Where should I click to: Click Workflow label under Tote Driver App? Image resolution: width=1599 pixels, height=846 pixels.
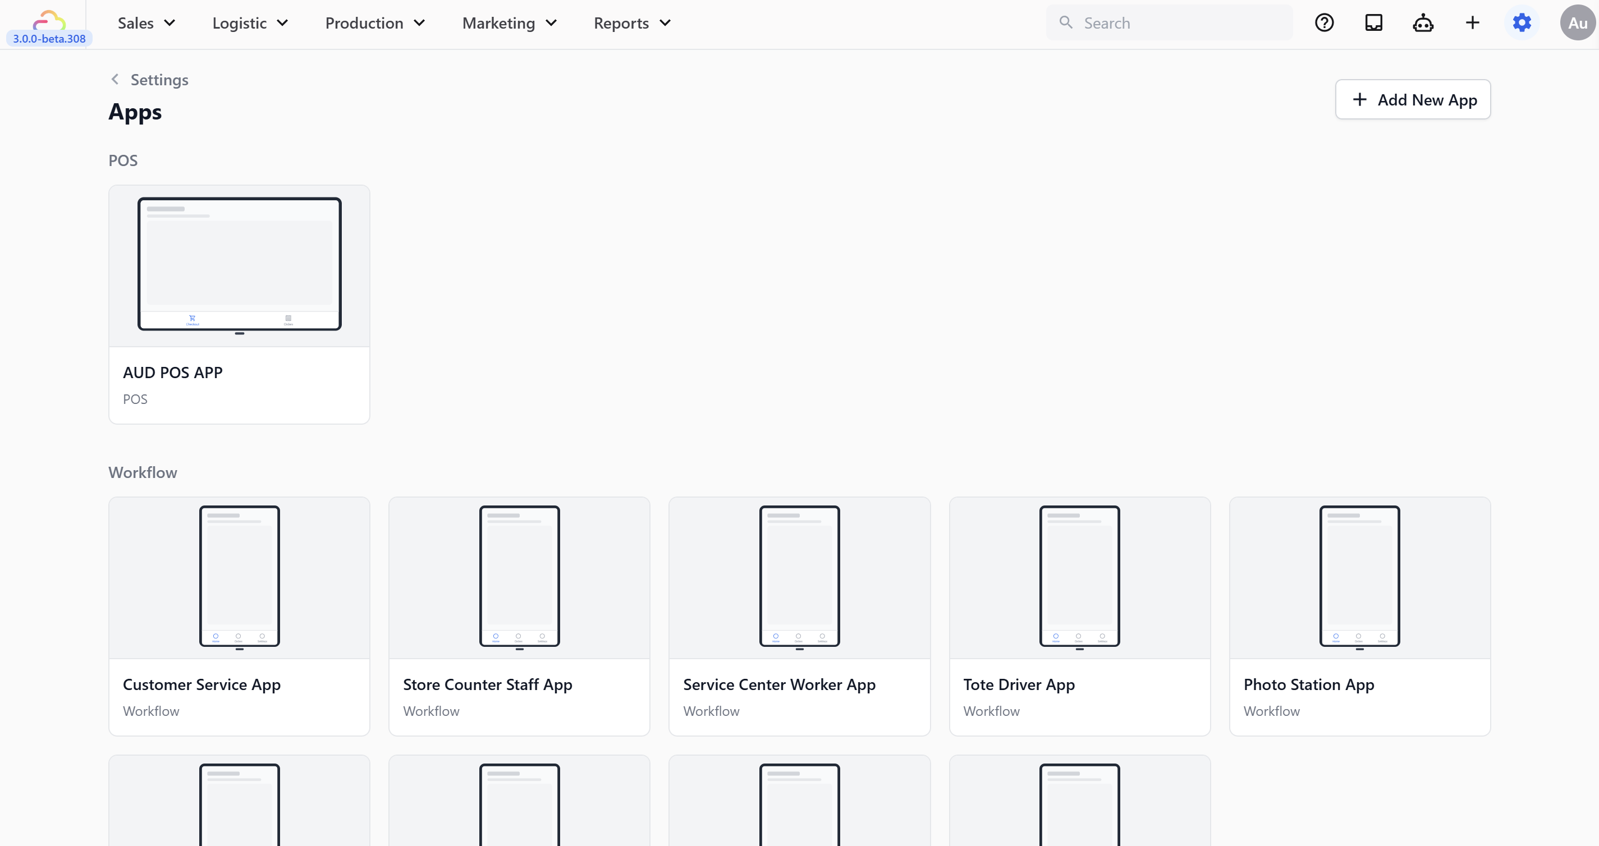click(x=991, y=711)
